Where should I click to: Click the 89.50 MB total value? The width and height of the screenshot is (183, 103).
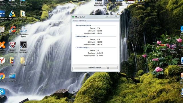coord(100,56)
